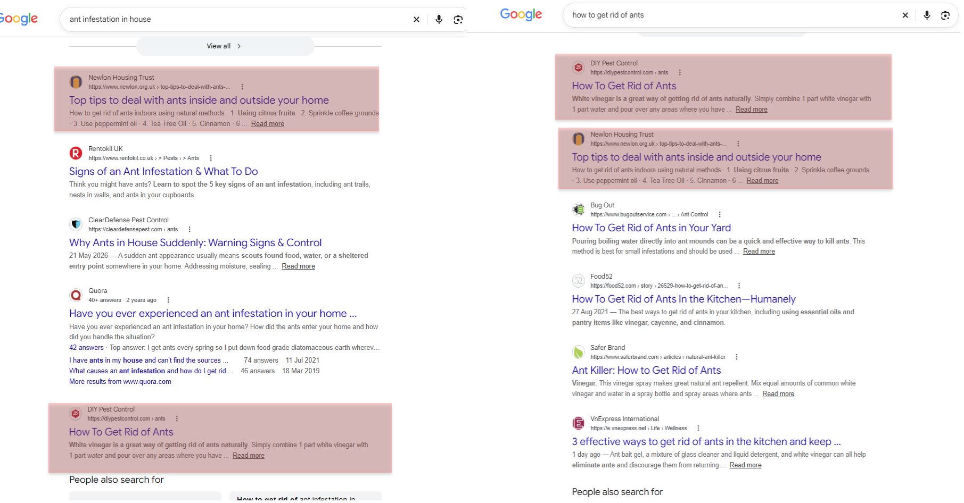Screen dimensions: 964x503
Task: Click microphone icon in right search bar
Action: (x=927, y=15)
